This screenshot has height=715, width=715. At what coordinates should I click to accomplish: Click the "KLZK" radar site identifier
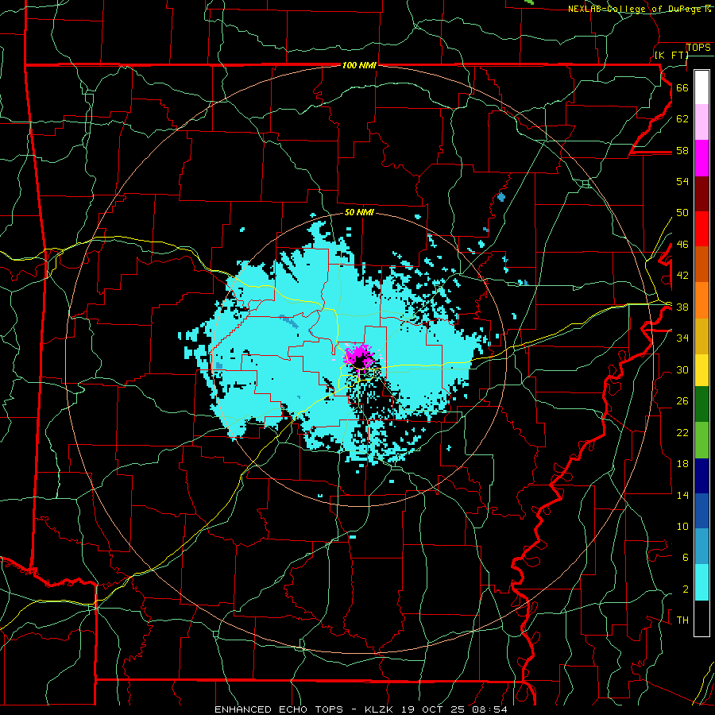point(380,709)
